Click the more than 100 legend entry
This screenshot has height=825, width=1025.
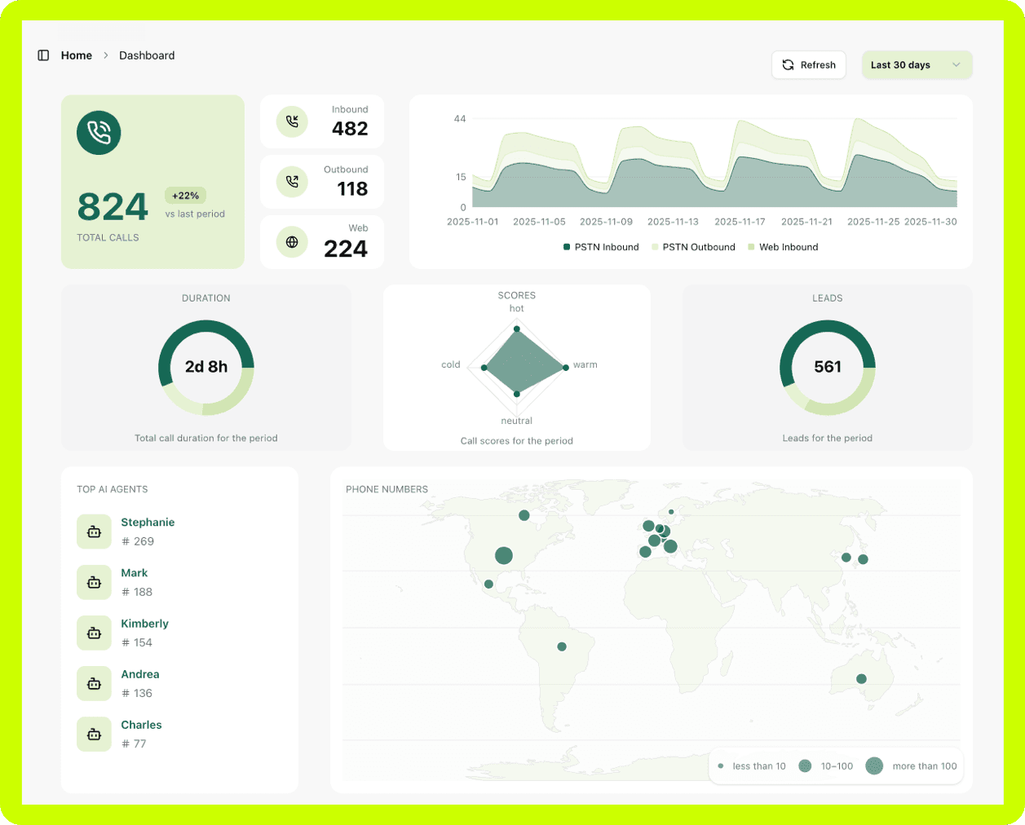911,766
